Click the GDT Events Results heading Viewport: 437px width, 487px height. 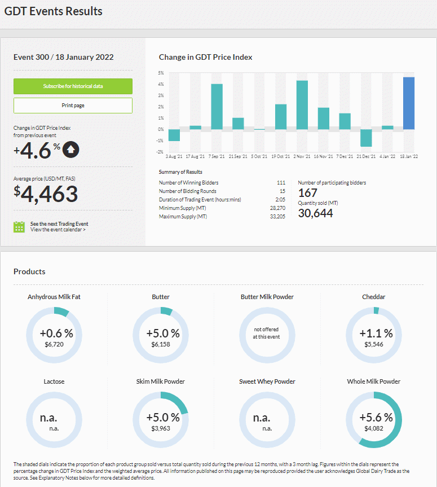(x=54, y=11)
